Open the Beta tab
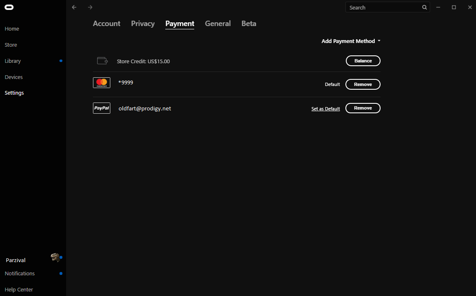Screen dimensions: 476x296 click(249, 24)
